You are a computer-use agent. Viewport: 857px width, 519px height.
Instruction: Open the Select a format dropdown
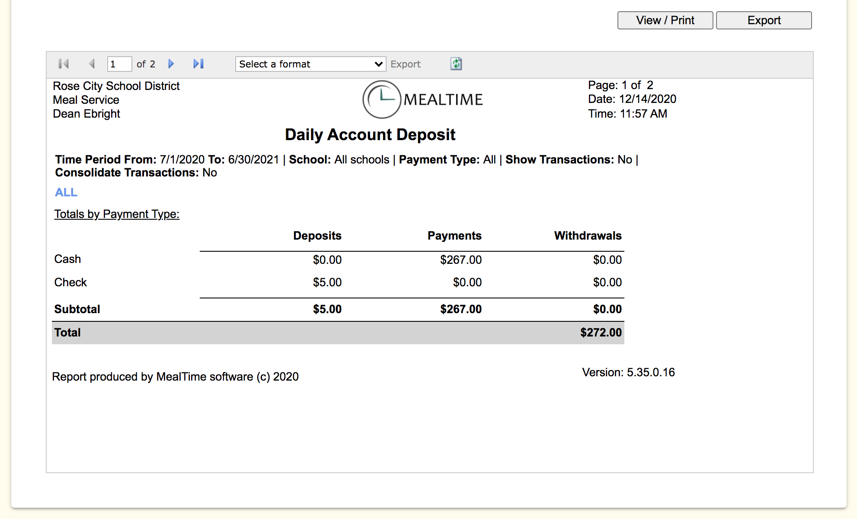(x=310, y=64)
